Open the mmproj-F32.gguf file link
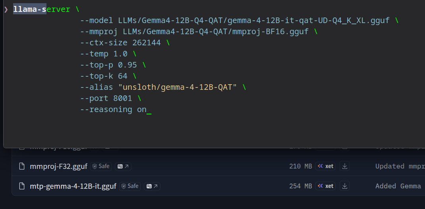 click(58, 166)
